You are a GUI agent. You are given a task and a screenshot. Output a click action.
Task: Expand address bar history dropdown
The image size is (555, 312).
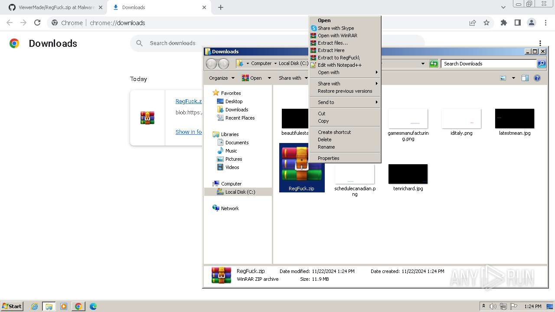[423, 64]
